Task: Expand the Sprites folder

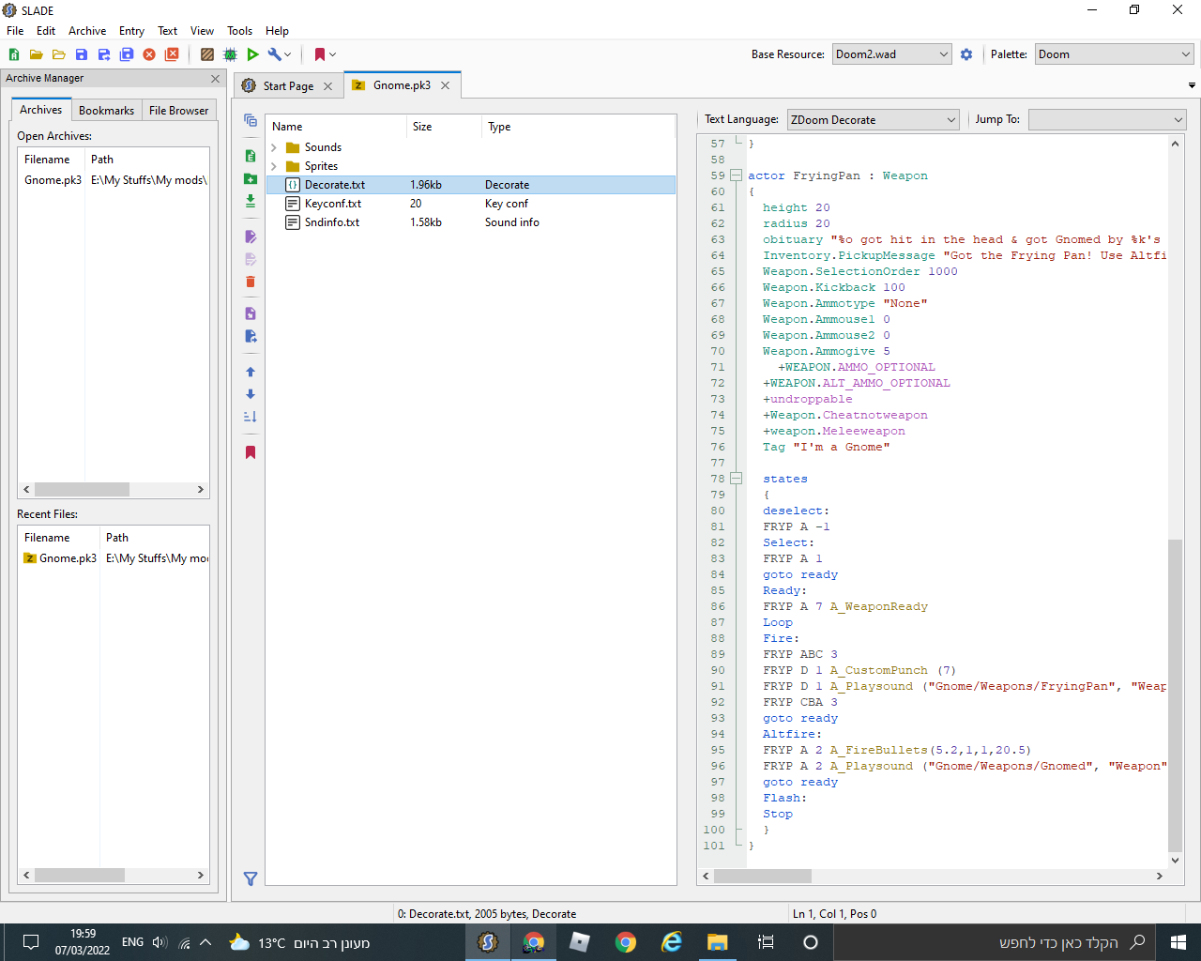Action: pos(274,166)
